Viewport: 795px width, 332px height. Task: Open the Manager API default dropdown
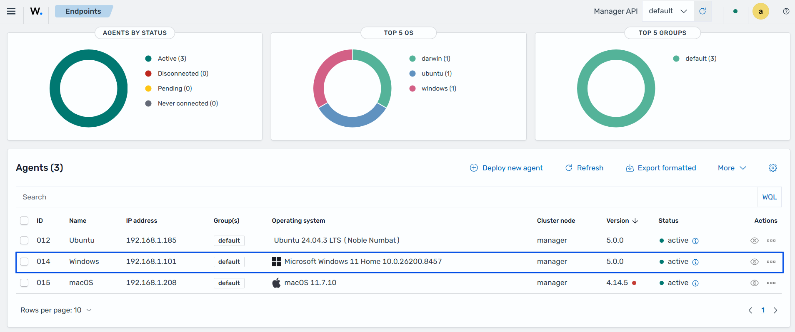tap(668, 11)
